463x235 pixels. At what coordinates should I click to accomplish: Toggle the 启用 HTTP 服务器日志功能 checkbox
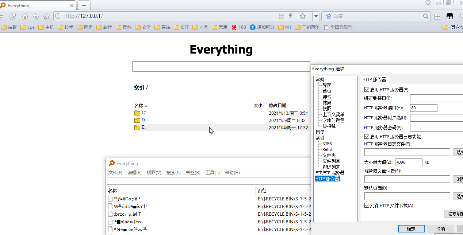tap(367, 137)
